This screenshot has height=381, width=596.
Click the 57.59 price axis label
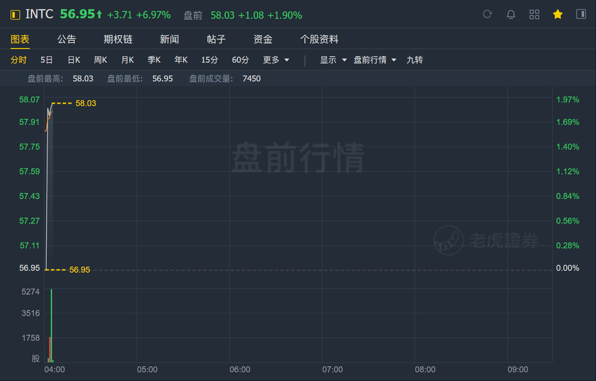point(29,172)
